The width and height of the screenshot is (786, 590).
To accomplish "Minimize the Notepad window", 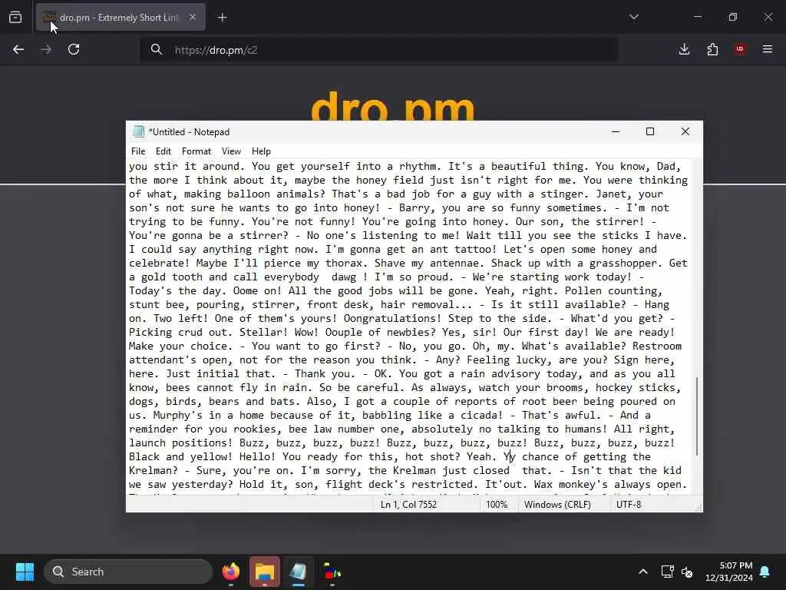I will point(616,131).
